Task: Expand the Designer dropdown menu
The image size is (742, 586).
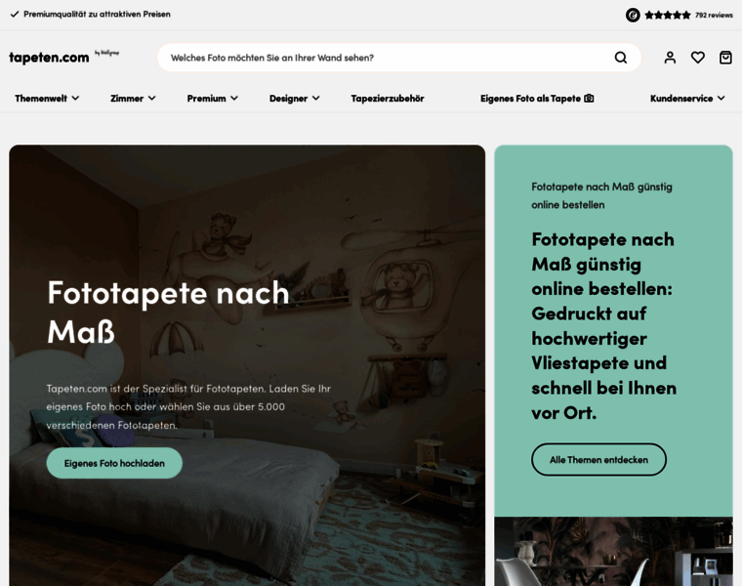Action: click(294, 99)
